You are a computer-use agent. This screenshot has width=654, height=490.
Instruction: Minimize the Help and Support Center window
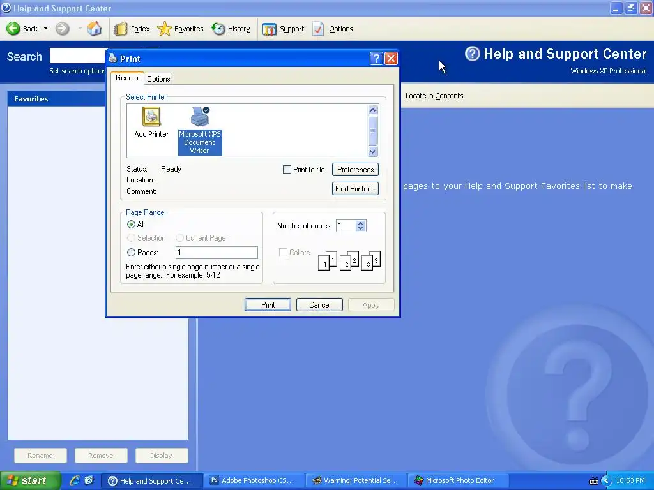click(616, 8)
